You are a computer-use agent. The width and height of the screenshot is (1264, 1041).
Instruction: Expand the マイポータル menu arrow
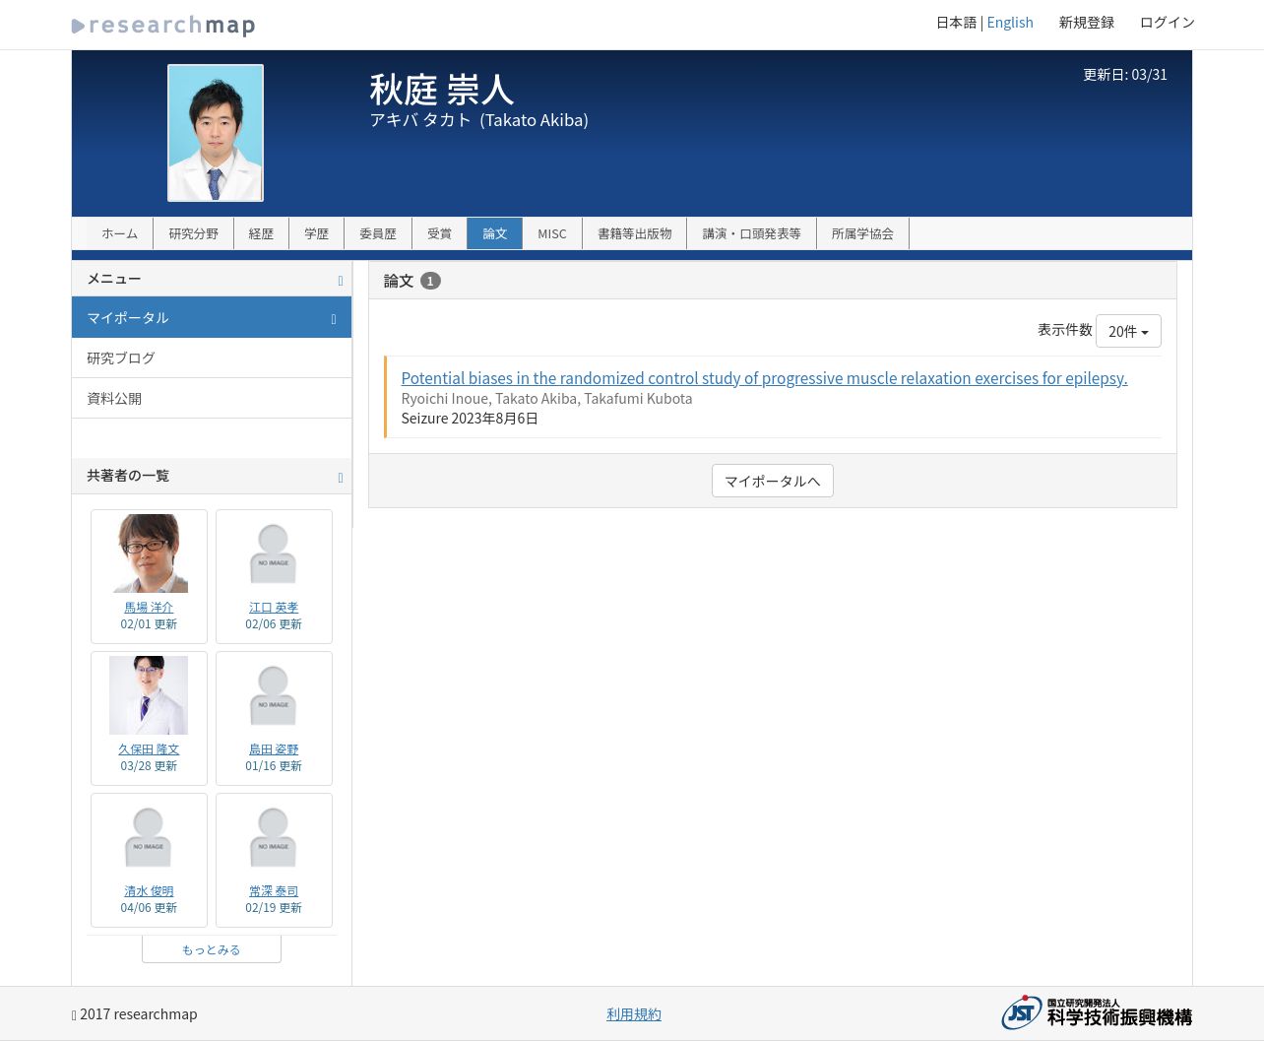(x=334, y=319)
